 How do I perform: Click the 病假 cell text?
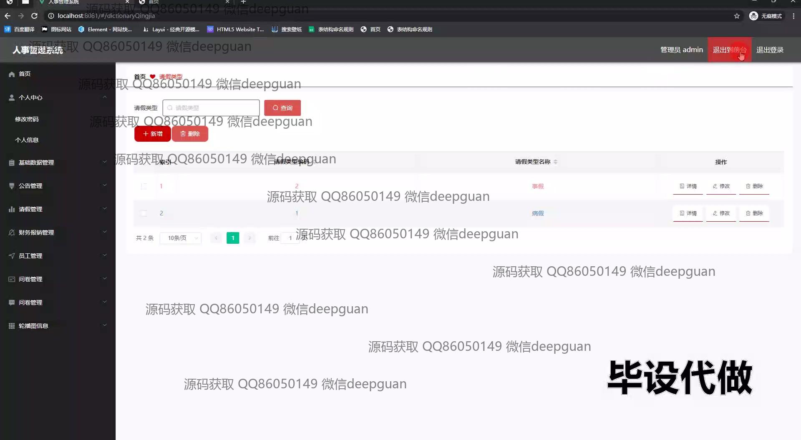click(x=538, y=213)
